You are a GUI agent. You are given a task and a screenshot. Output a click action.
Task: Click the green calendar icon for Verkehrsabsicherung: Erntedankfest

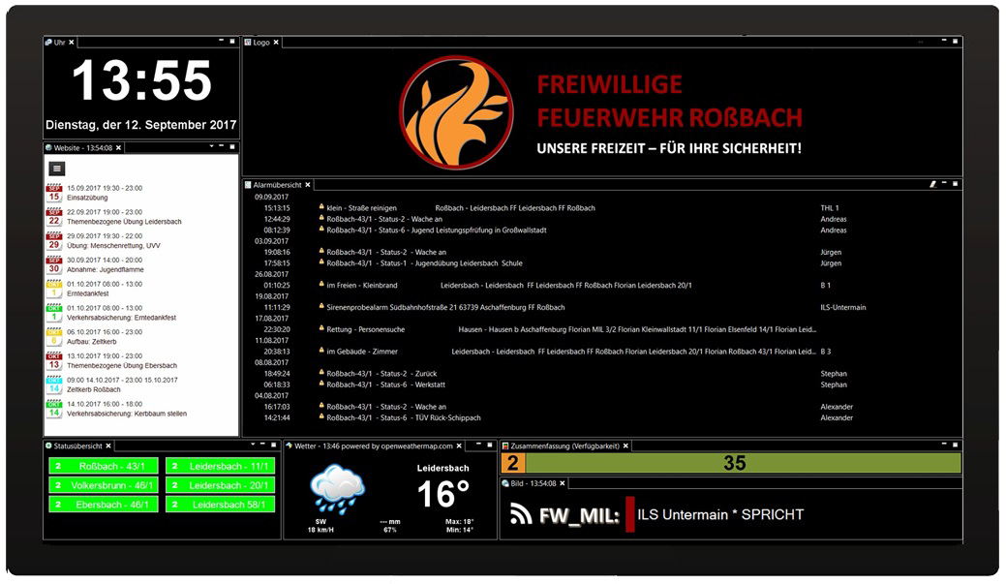54,313
